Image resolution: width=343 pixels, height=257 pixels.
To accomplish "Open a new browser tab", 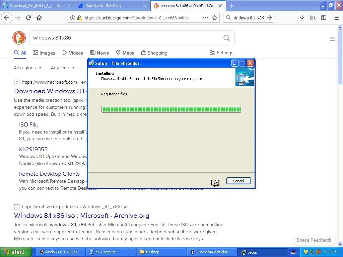I will [x=231, y=5].
